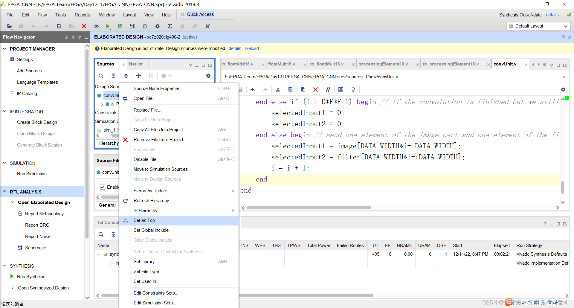
Task: Open Settings gear in main toolbar
Action: click(x=157, y=26)
